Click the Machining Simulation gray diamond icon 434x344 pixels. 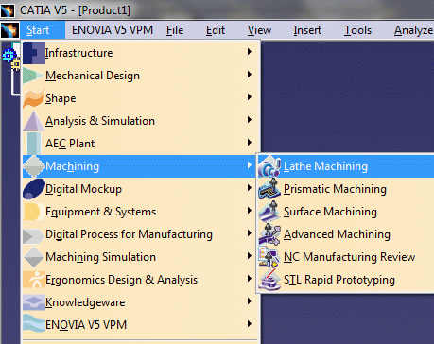(x=34, y=257)
